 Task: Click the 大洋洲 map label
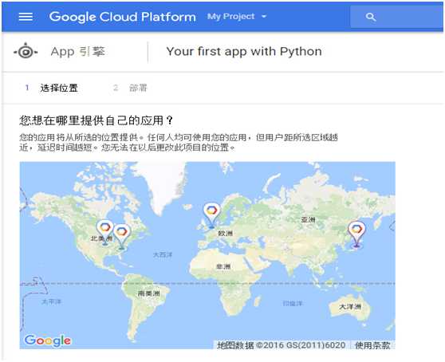tap(350, 306)
